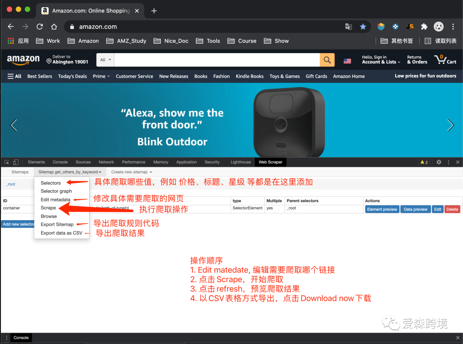Click the warnings badge in DevTools toolbar
Image resolution: width=463 pixels, height=344 pixels.
(x=425, y=162)
